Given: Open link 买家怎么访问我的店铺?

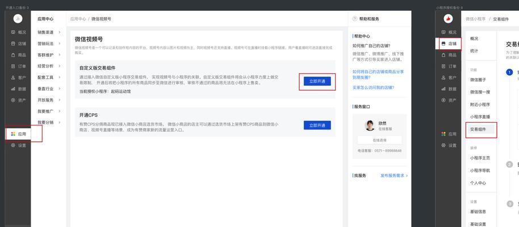Looking at the screenshot, I should pos(373,88).
